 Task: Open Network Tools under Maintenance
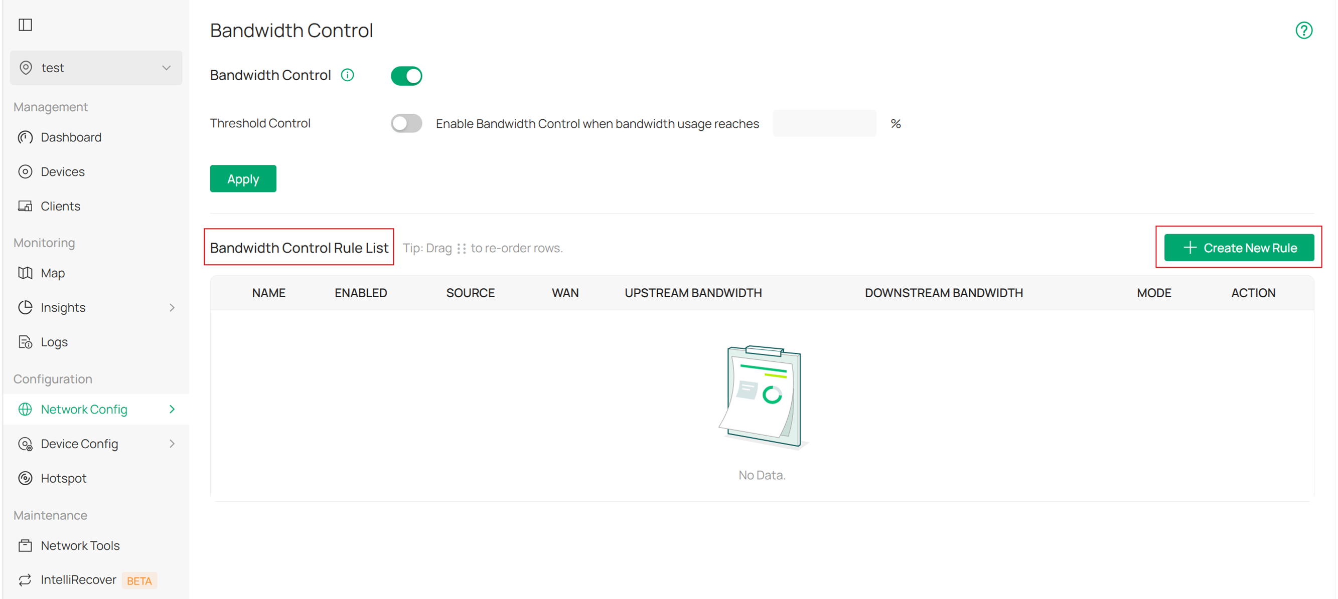pyautogui.click(x=80, y=545)
